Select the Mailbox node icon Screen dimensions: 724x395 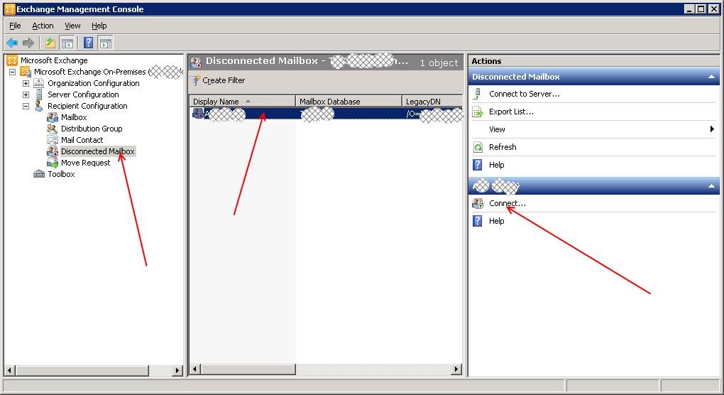[x=53, y=117]
